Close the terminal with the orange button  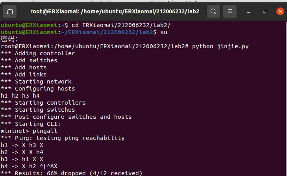(x=280, y=11)
